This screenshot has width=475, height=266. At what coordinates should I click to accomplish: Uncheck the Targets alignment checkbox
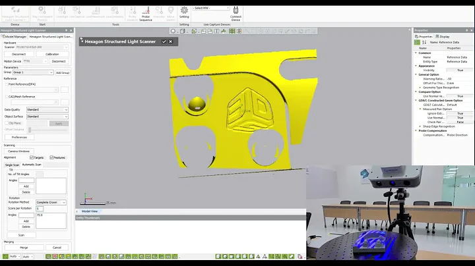[x=32, y=157]
